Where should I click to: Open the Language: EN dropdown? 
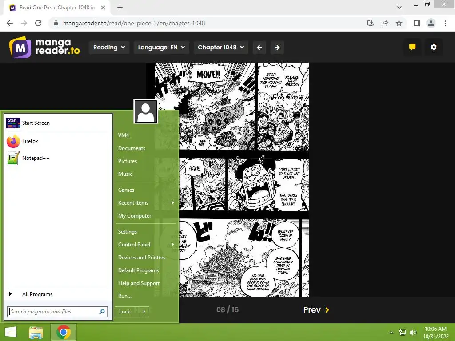(x=161, y=48)
